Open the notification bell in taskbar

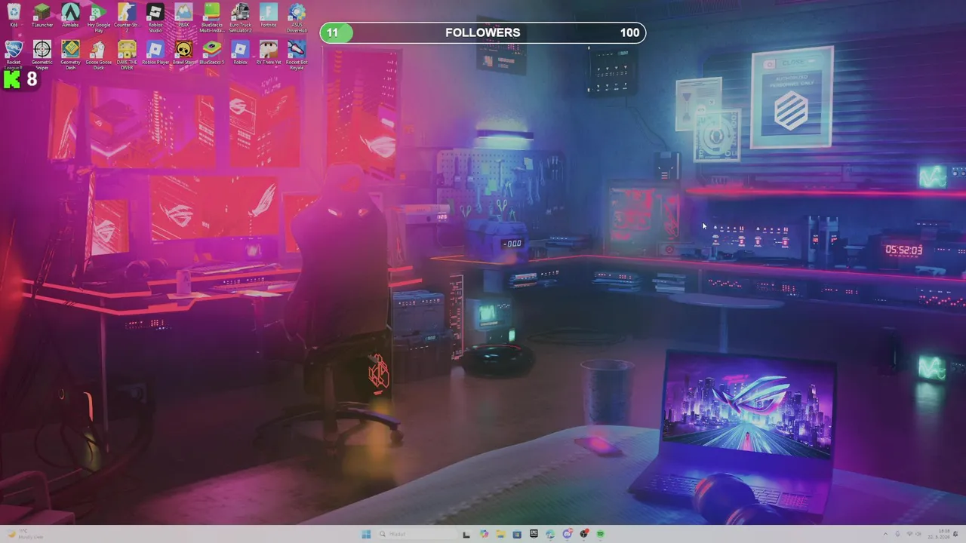(957, 534)
